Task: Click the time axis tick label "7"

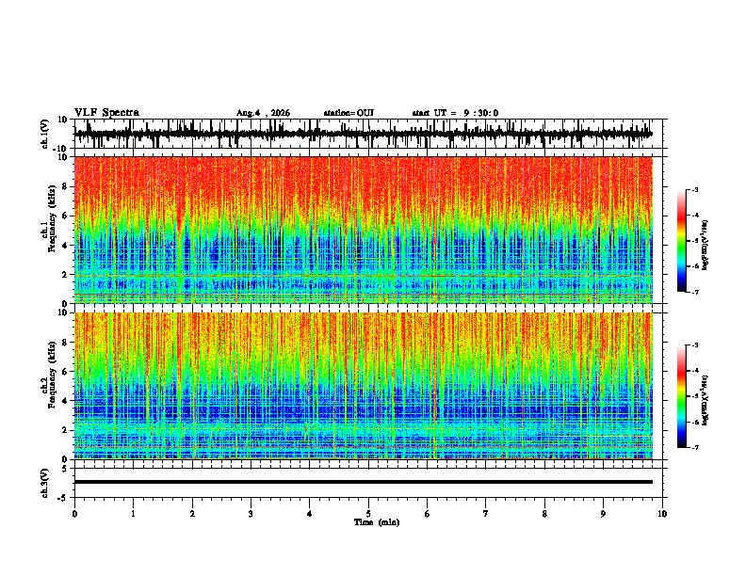Action: pos(486,514)
